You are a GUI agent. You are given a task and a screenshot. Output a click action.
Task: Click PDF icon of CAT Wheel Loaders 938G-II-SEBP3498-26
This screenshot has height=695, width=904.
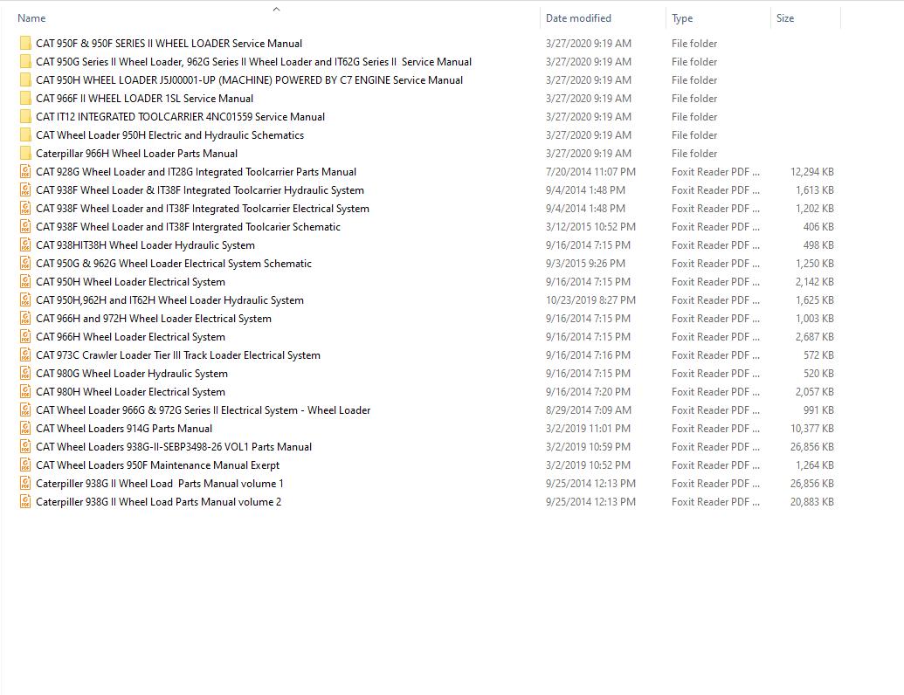point(25,447)
